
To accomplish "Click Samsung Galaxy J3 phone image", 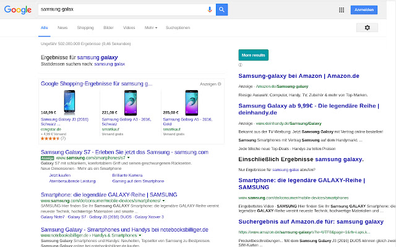I will pos(69,103).
